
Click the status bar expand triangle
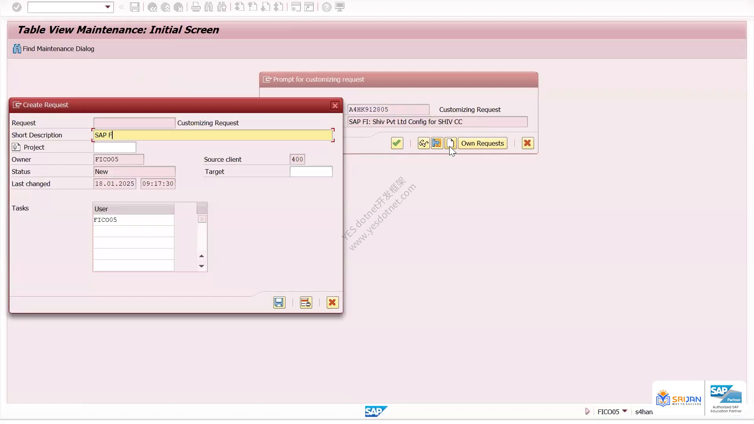pos(587,411)
